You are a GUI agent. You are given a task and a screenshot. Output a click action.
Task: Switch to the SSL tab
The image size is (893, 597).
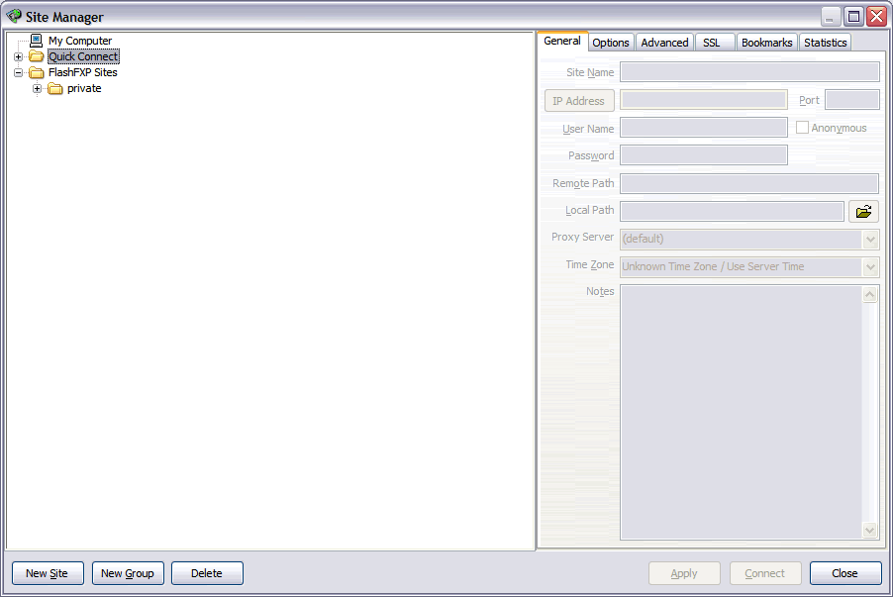tap(712, 43)
